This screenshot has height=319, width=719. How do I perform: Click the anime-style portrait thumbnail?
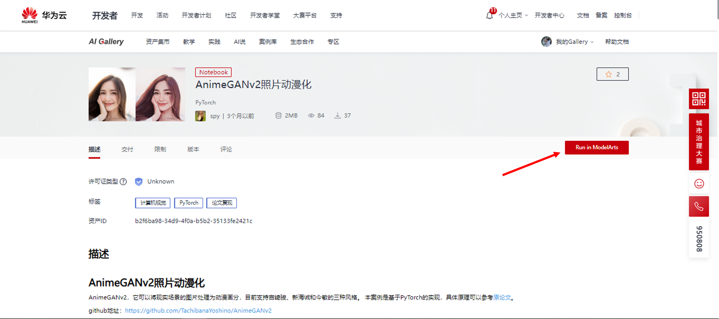[160, 94]
